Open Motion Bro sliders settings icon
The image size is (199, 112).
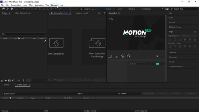(116, 56)
